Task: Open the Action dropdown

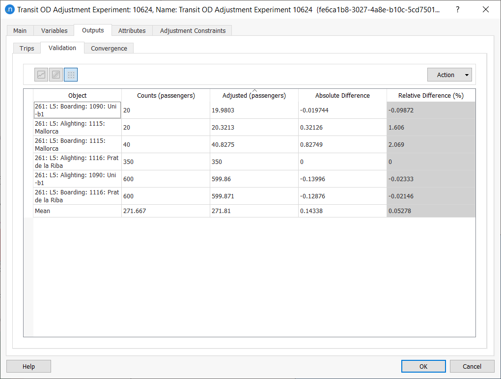Action: pos(449,74)
